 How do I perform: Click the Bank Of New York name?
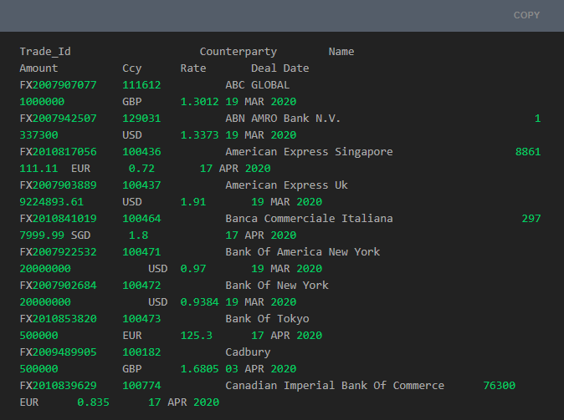tap(277, 286)
